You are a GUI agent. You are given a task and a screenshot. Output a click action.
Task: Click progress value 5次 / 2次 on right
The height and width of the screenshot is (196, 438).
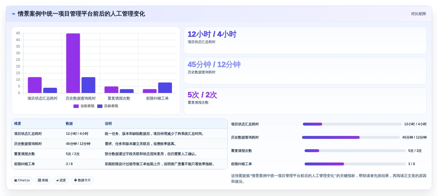415,151
